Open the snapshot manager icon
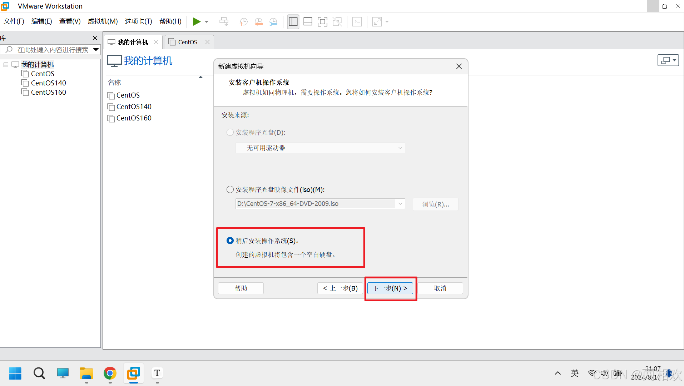The width and height of the screenshot is (684, 386). (273, 21)
